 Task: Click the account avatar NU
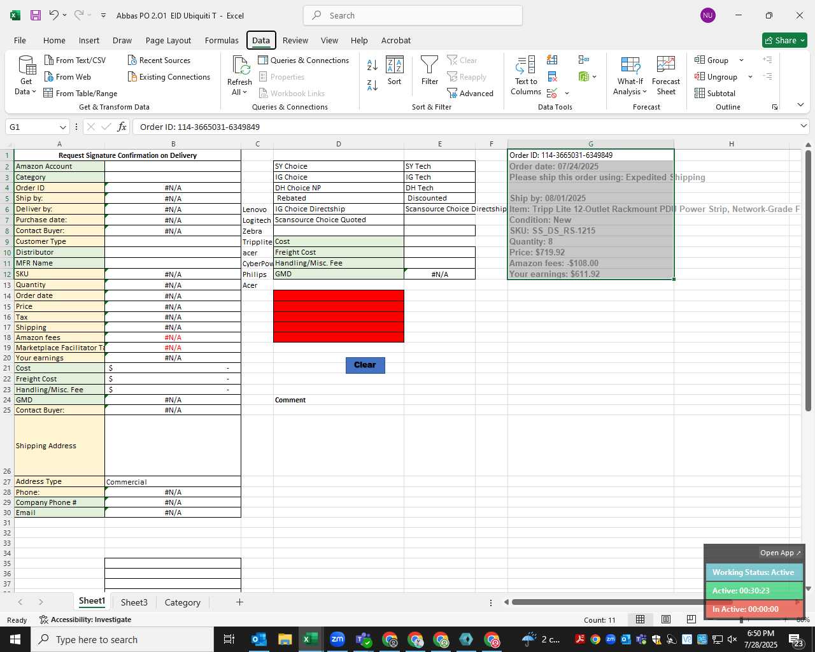(707, 15)
